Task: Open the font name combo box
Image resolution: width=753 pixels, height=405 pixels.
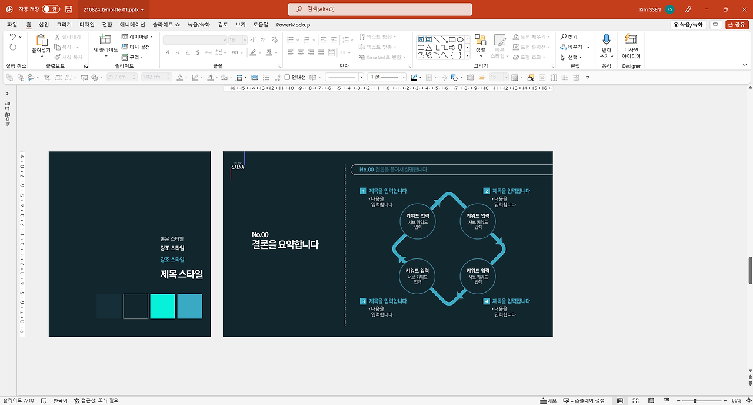Action: coord(195,40)
